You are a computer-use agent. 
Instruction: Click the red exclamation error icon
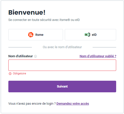coord(10,74)
